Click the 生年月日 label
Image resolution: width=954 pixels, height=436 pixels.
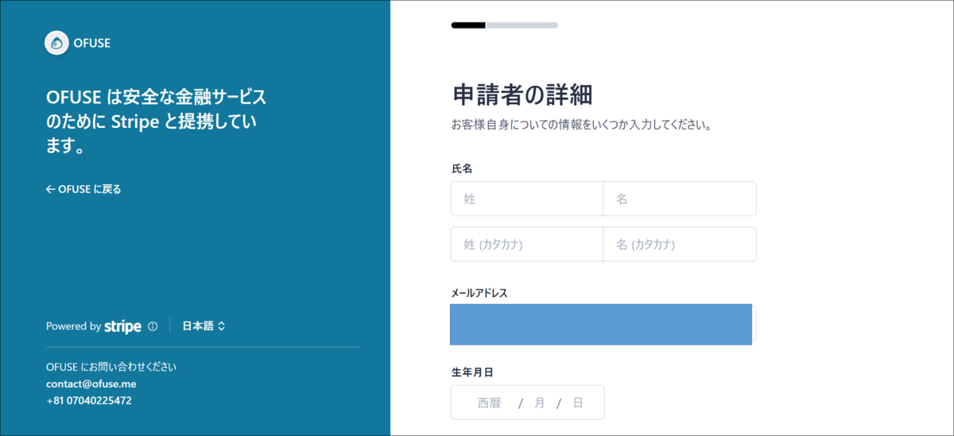(473, 372)
